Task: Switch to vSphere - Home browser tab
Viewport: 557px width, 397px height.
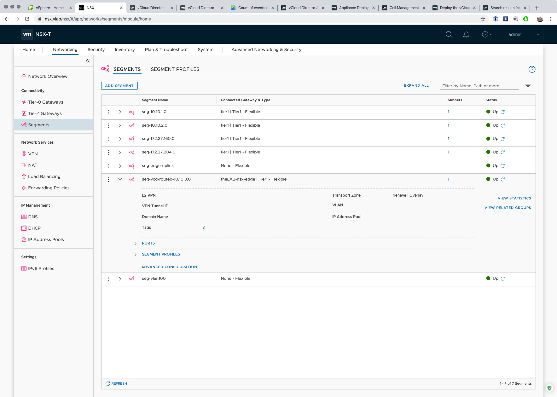Action: (50, 8)
